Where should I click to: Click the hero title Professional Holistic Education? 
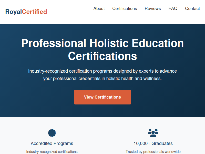[x=102, y=43]
